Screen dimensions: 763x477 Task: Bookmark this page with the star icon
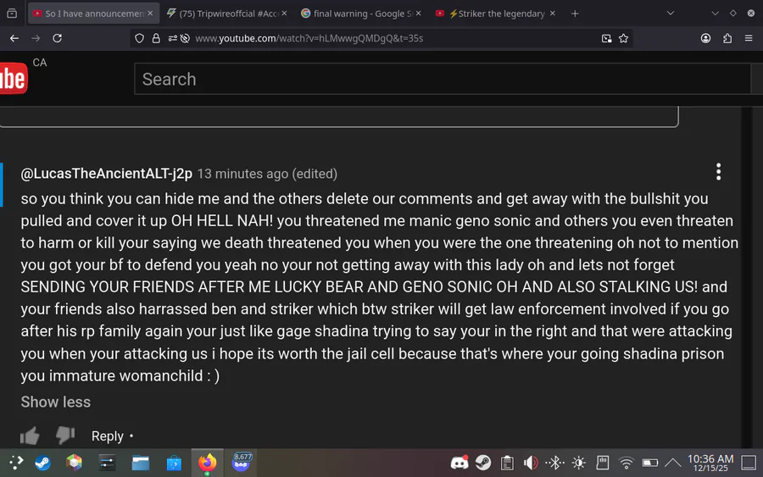[624, 38]
